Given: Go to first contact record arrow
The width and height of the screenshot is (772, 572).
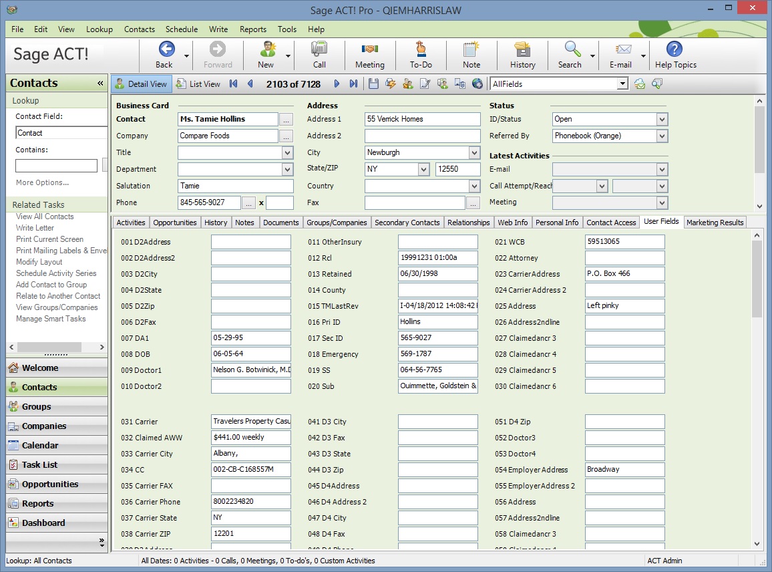Looking at the screenshot, I should 233,84.
